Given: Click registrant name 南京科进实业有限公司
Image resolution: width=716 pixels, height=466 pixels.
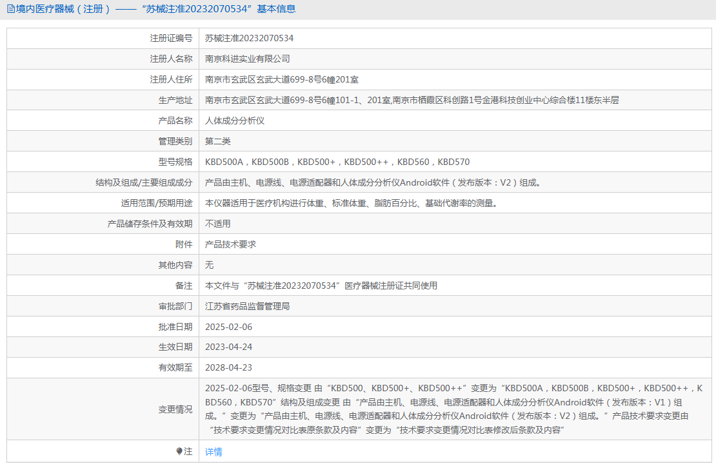Looking at the screenshot, I should tap(248, 59).
